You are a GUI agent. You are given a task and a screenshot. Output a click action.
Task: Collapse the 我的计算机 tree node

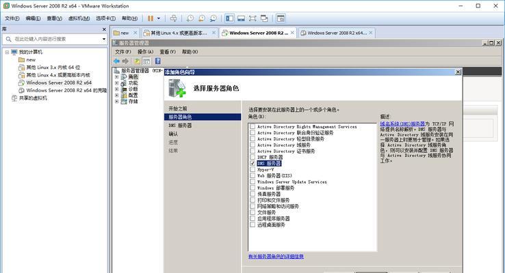pos(7,52)
